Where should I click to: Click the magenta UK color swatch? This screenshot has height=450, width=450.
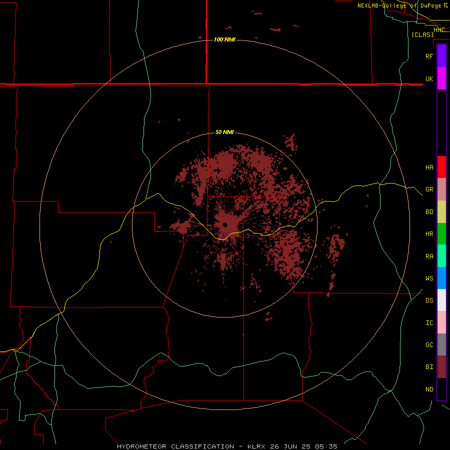pos(441,78)
